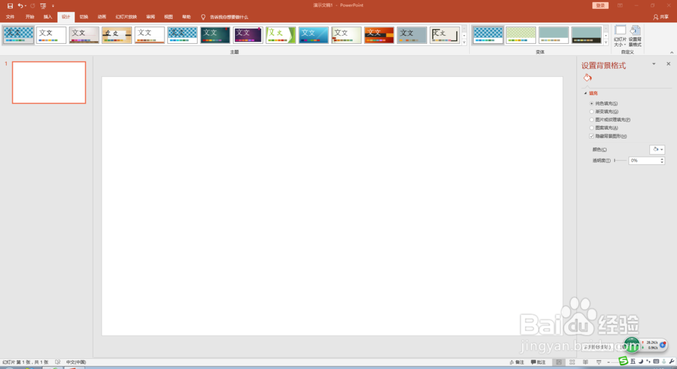This screenshot has height=369, width=677.
Task: Click the zoom out minus button
Action: tap(609, 362)
